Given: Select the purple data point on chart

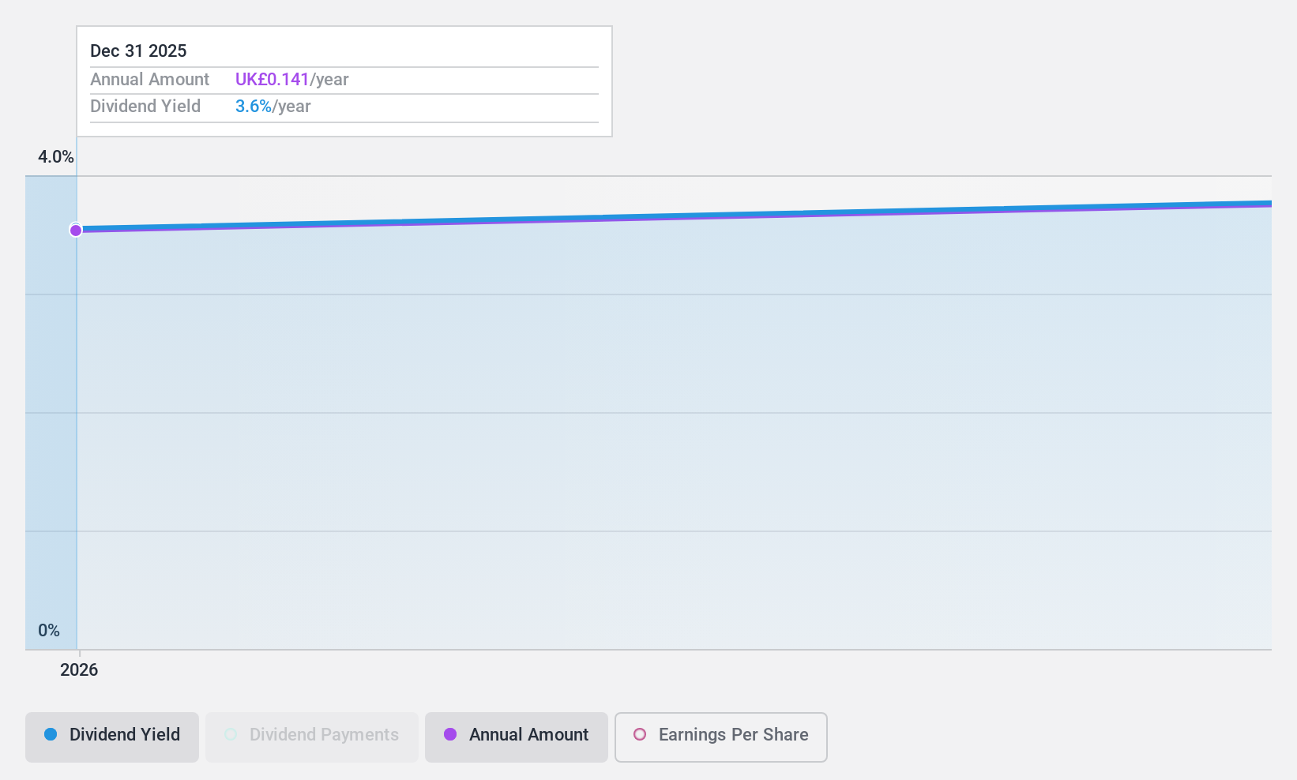Looking at the screenshot, I should coord(76,231).
